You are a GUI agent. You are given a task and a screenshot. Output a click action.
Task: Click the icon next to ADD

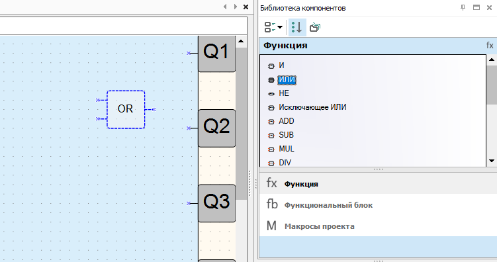[271, 122]
